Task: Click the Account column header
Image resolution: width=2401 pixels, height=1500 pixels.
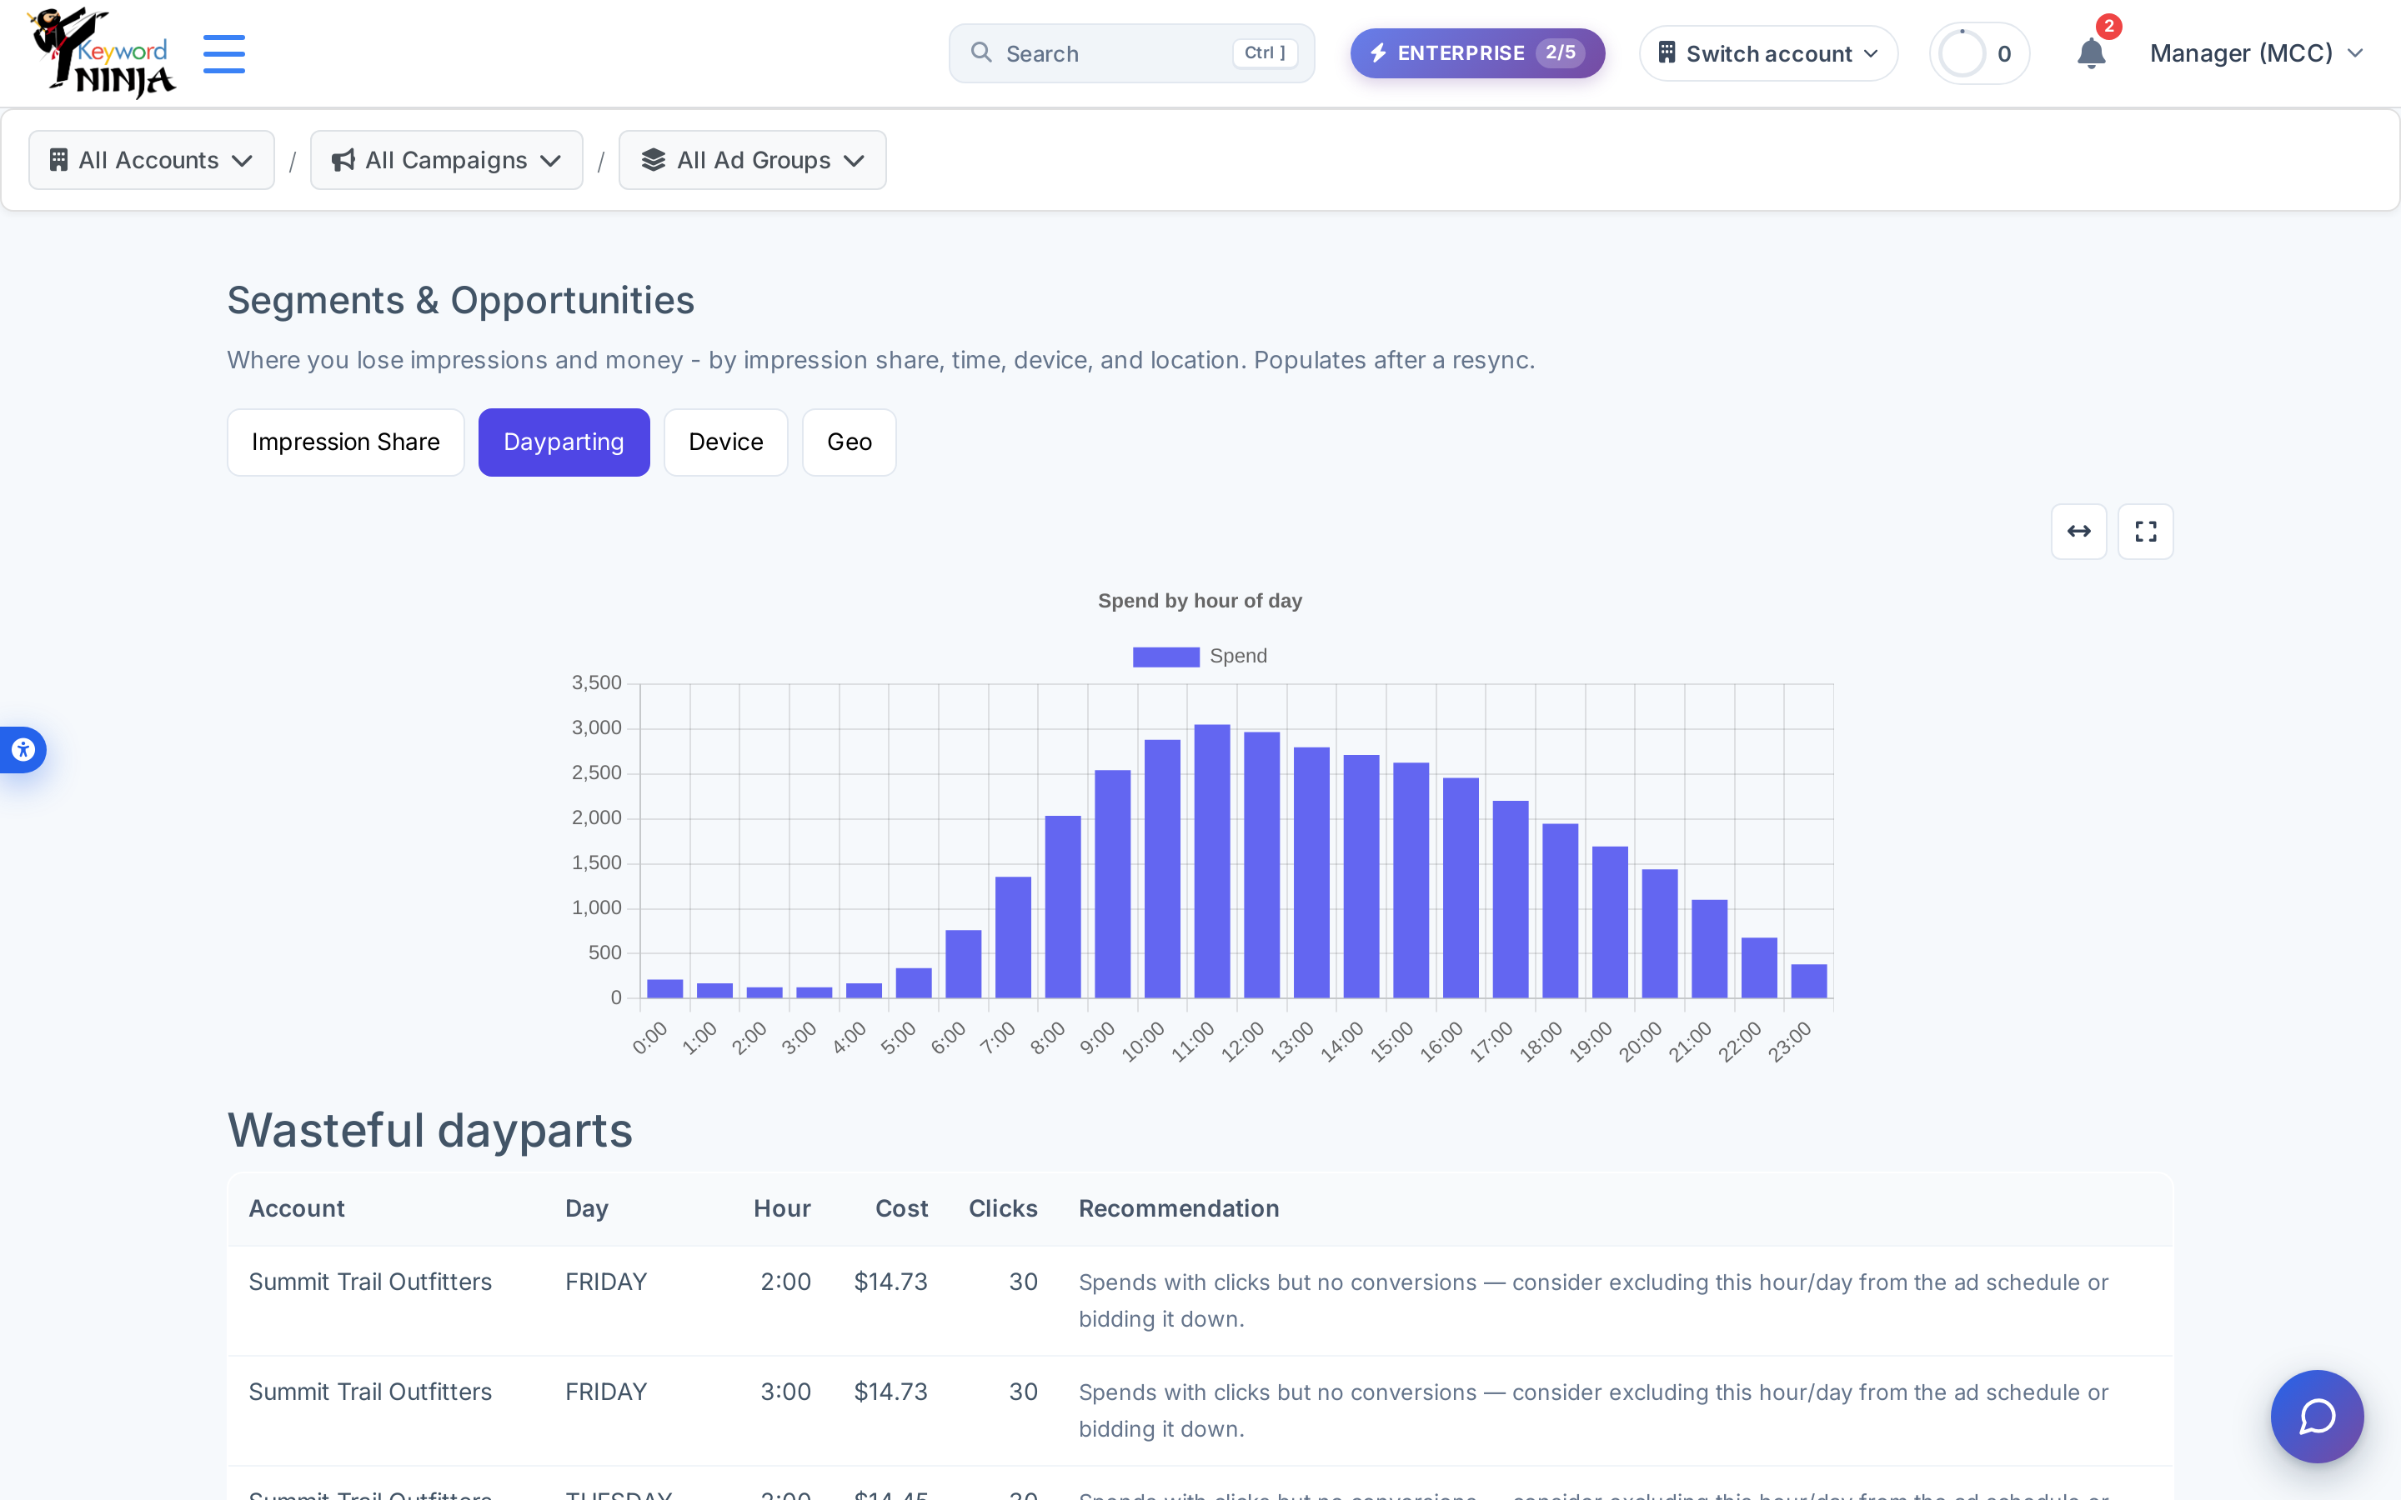Action: click(x=297, y=1208)
